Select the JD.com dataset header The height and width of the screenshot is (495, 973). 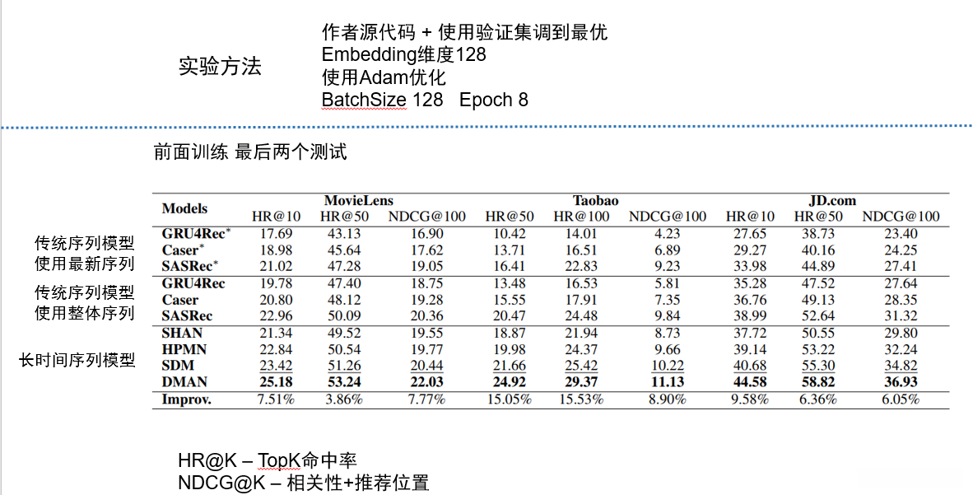pos(832,201)
